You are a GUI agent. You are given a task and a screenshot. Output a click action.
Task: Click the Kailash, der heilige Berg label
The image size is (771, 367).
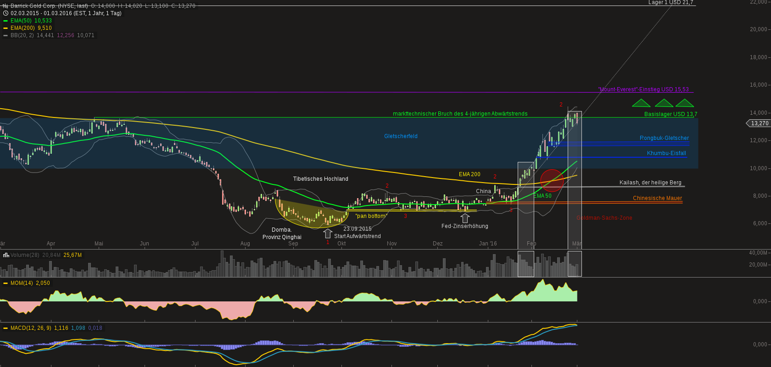coord(650,183)
